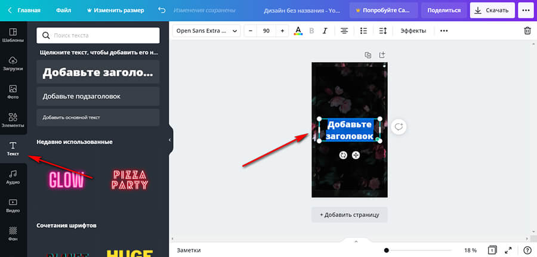Collapse the side panel using the arrow handle

tap(170, 140)
